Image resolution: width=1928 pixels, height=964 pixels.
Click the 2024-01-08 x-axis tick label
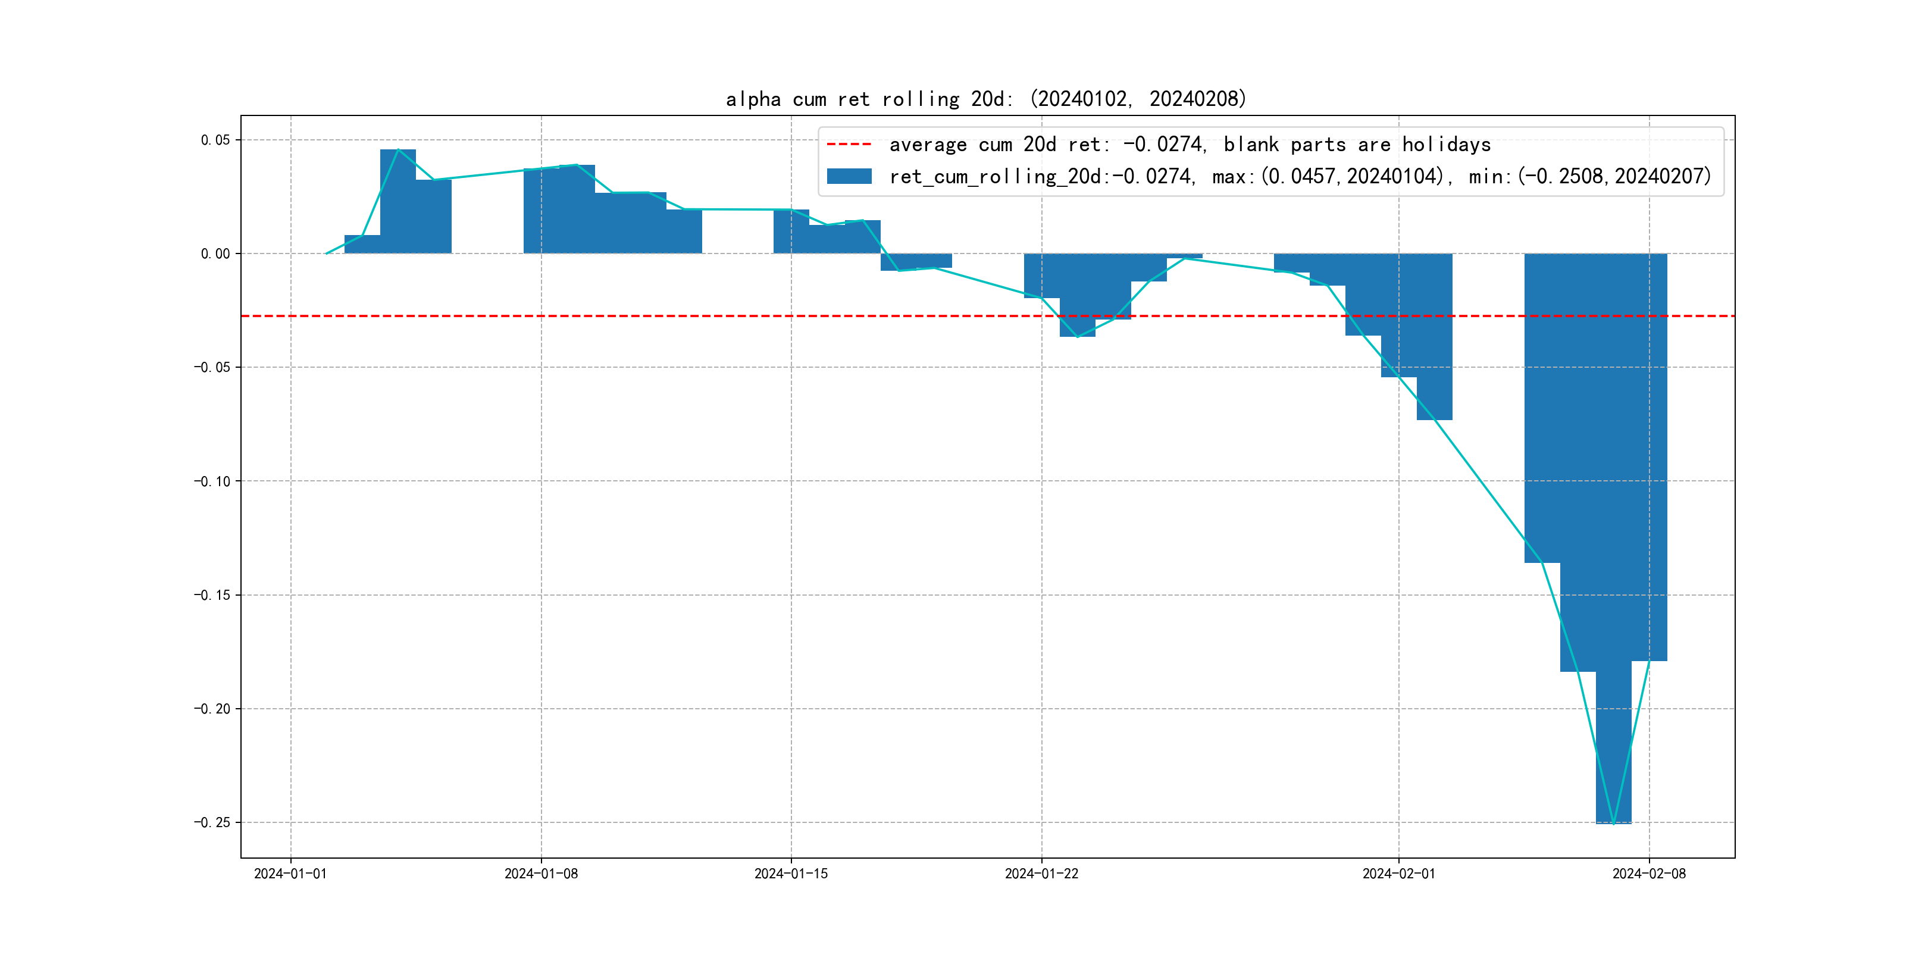pyautogui.click(x=540, y=874)
